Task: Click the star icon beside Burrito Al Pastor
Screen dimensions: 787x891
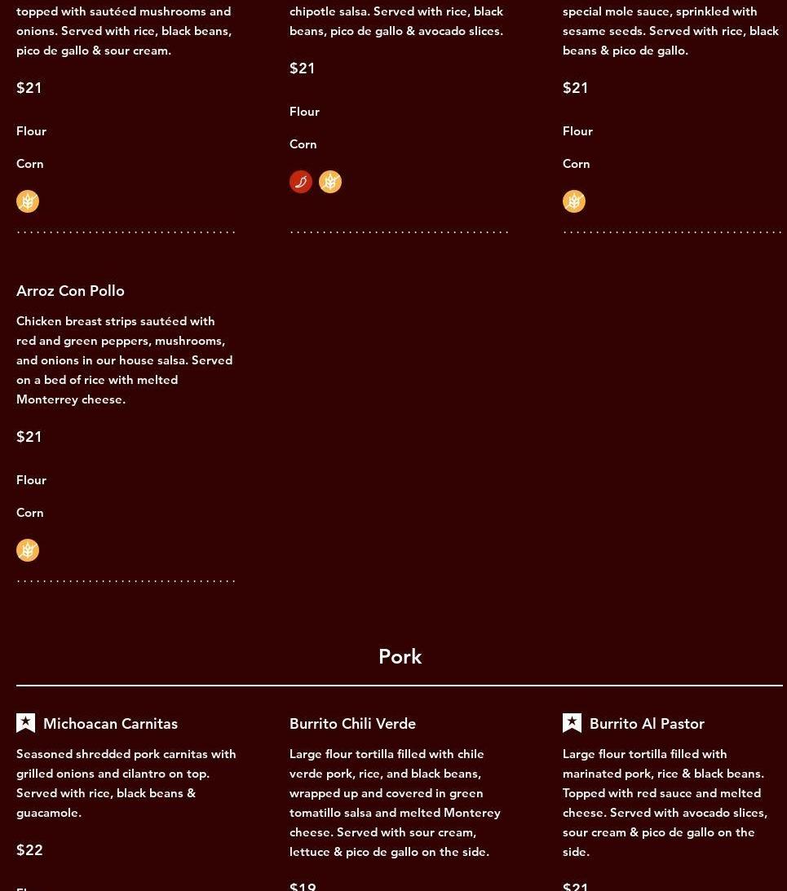Action: click(x=573, y=723)
